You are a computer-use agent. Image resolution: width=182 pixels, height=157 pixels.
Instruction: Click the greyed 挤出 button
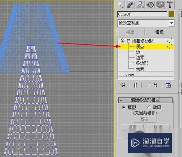131,32
